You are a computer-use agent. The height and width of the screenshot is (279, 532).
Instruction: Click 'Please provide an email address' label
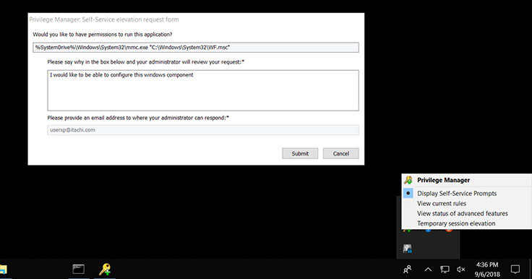(x=138, y=118)
